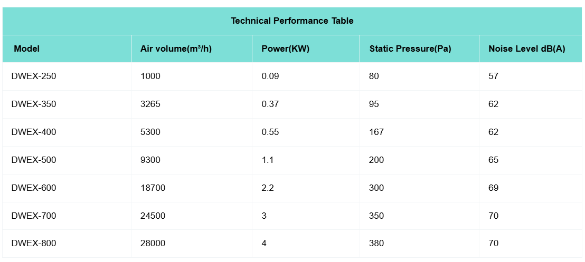Select the 69 noise level value
The height and width of the screenshot is (262, 585).
[494, 188]
